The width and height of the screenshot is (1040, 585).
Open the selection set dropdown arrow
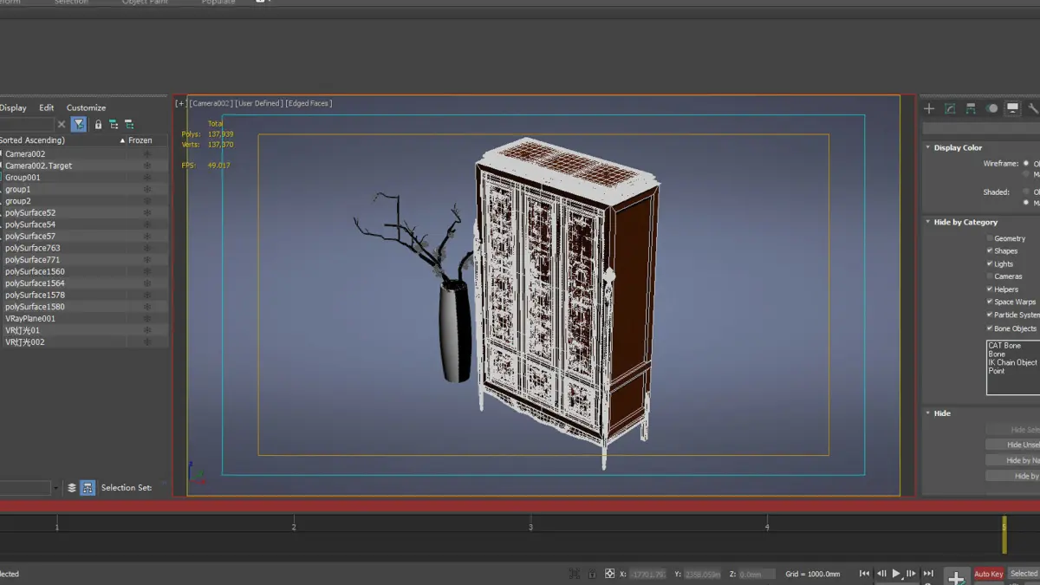(x=56, y=488)
